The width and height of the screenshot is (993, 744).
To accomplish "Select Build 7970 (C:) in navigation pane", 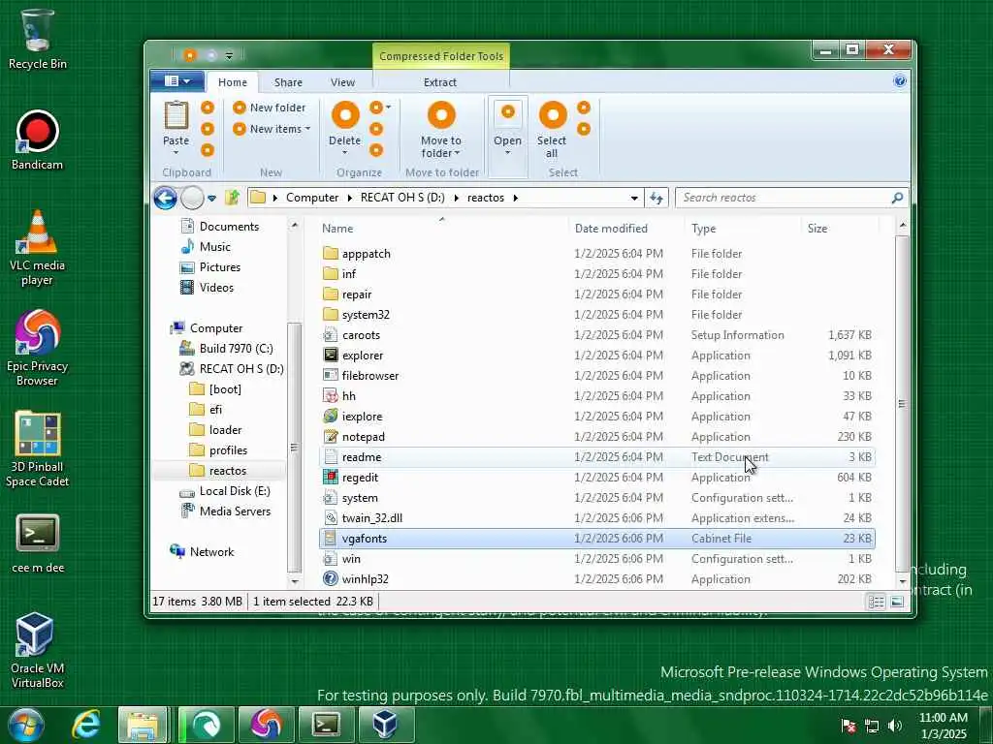I will pos(236,349).
